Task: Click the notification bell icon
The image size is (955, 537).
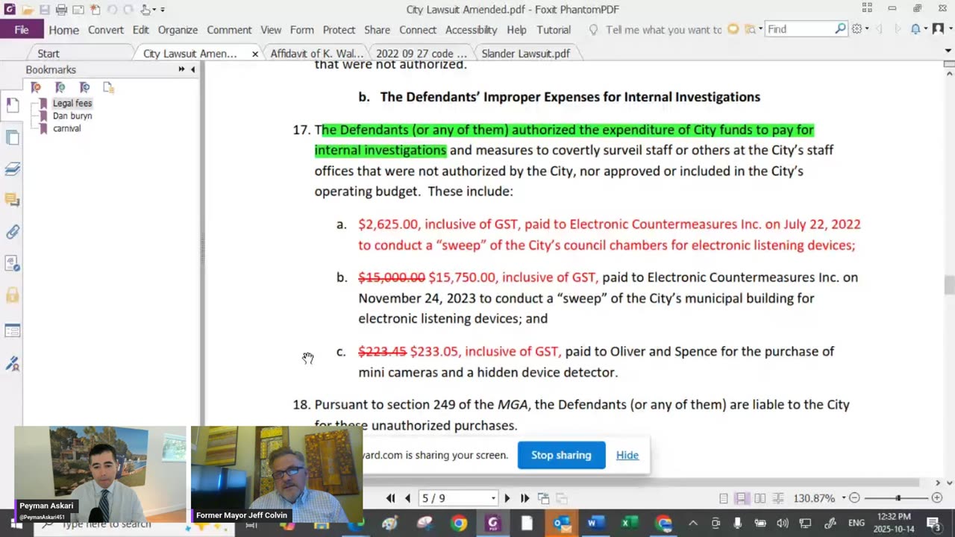Action: click(x=917, y=29)
